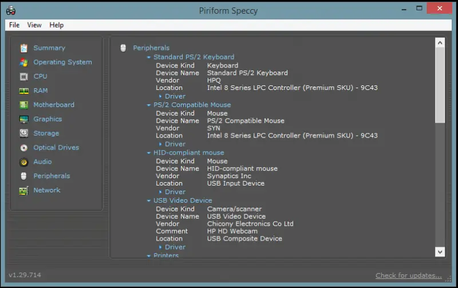Show the Graphics section
The image size is (458, 288).
tap(48, 119)
